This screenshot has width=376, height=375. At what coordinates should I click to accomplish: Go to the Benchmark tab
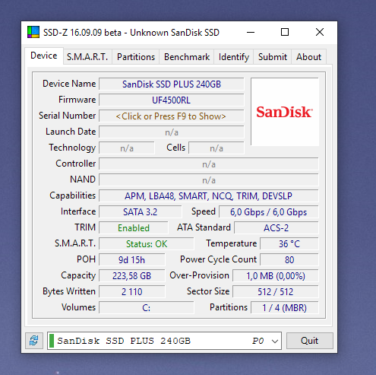coord(187,57)
